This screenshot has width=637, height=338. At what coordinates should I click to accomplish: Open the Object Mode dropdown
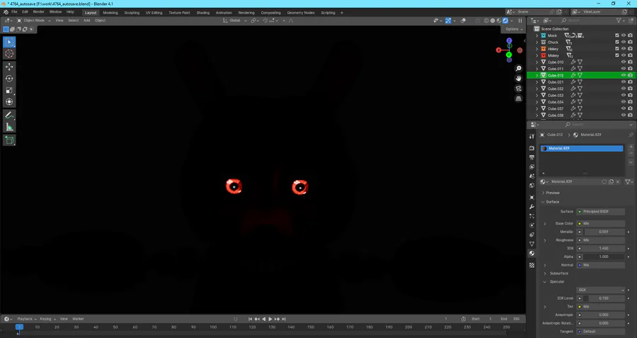click(34, 21)
